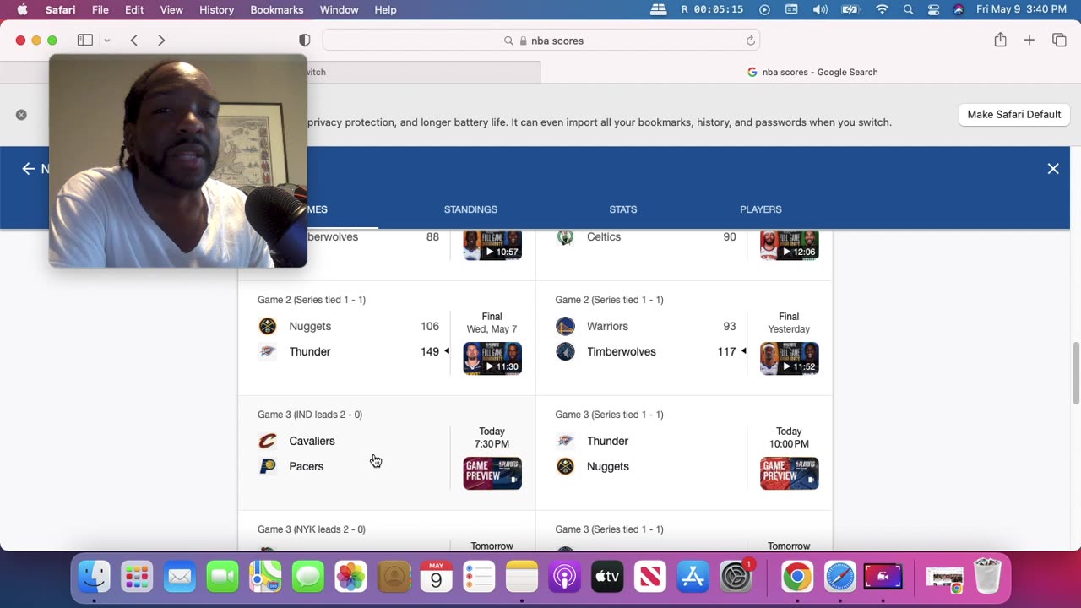Click the Cavaliers team logo
The width and height of the screenshot is (1081, 608).
268,441
